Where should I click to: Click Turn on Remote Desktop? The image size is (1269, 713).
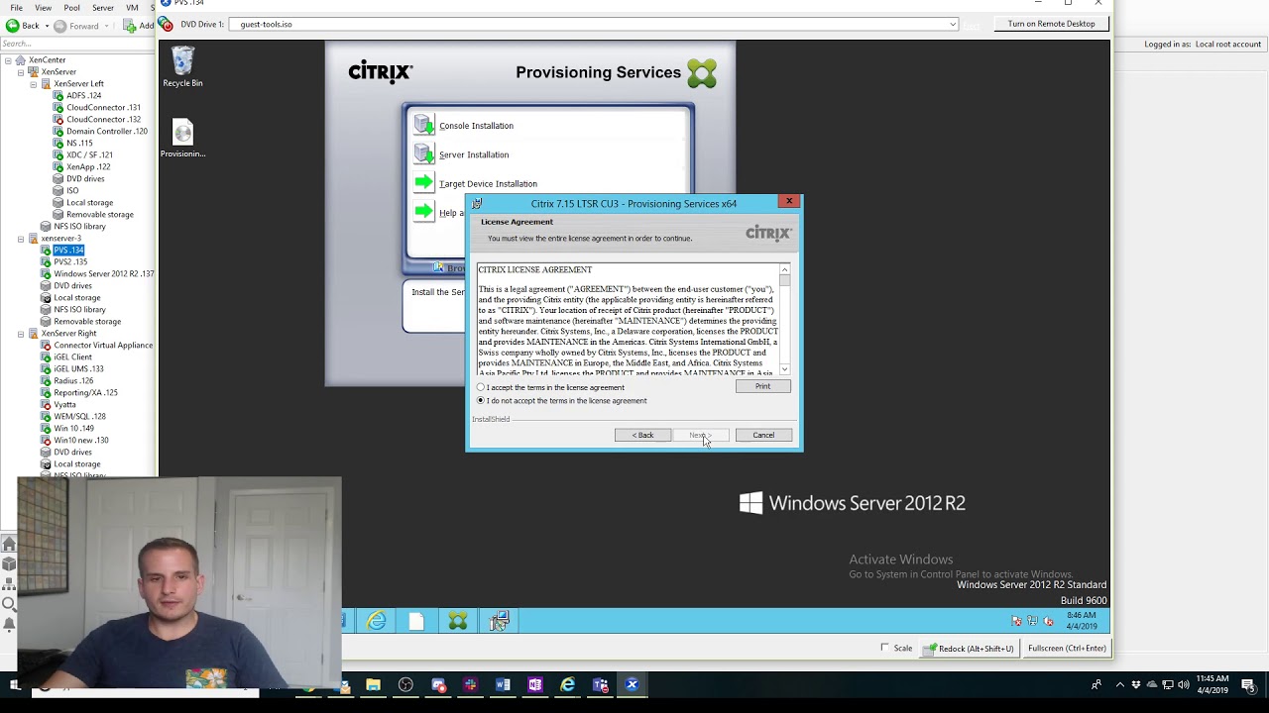pyautogui.click(x=1051, y=24)
